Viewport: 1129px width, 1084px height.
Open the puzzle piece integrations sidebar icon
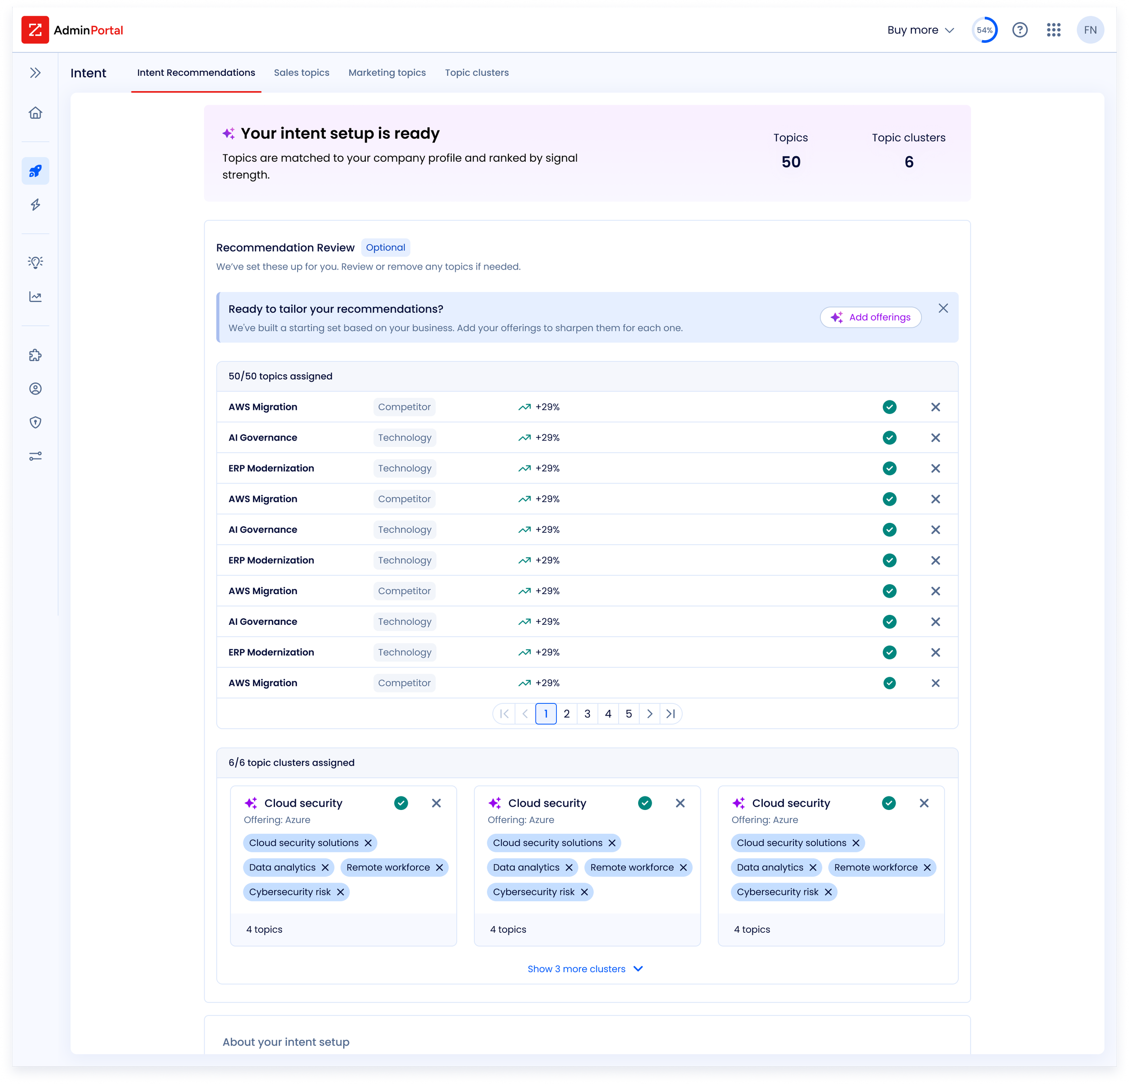[x=35, y=355]
